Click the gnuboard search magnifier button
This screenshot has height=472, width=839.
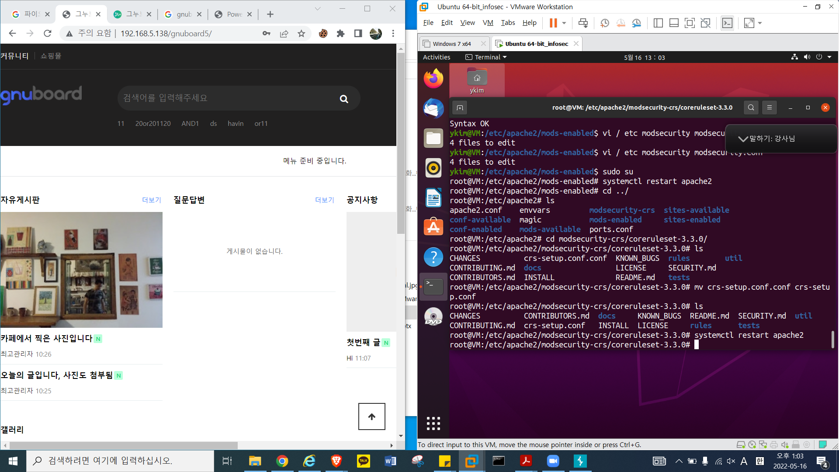[344, 99]
